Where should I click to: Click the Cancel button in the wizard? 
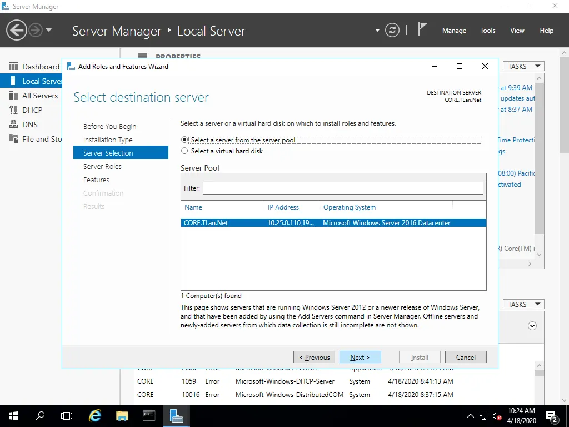coord(466,357)
